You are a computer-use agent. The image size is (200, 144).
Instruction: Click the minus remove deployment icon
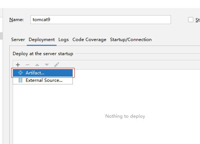click(28, 65)
